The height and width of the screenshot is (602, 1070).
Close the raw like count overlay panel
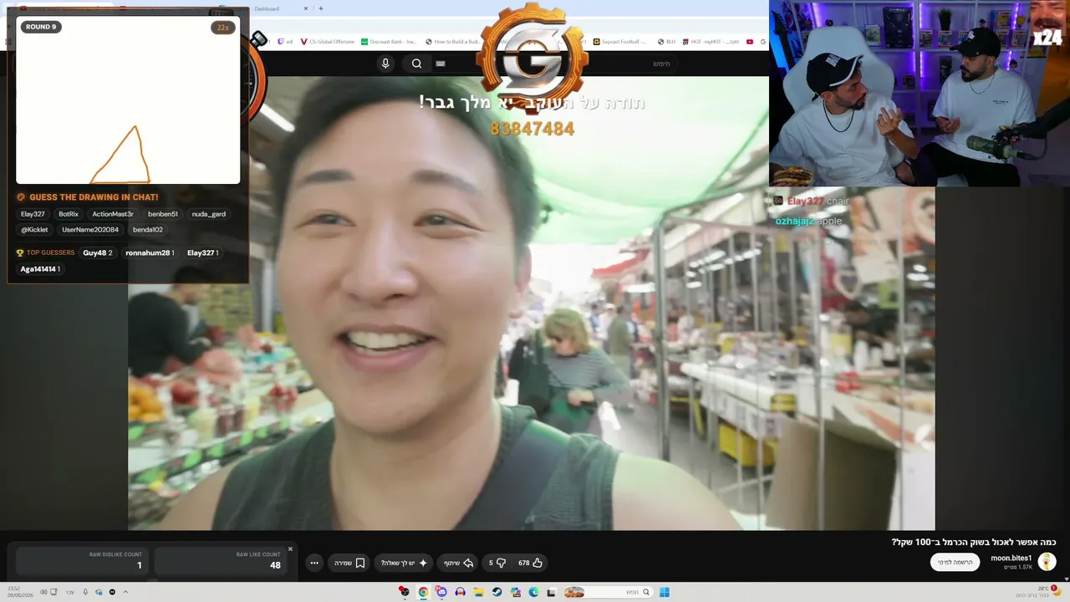pos(290,549)
